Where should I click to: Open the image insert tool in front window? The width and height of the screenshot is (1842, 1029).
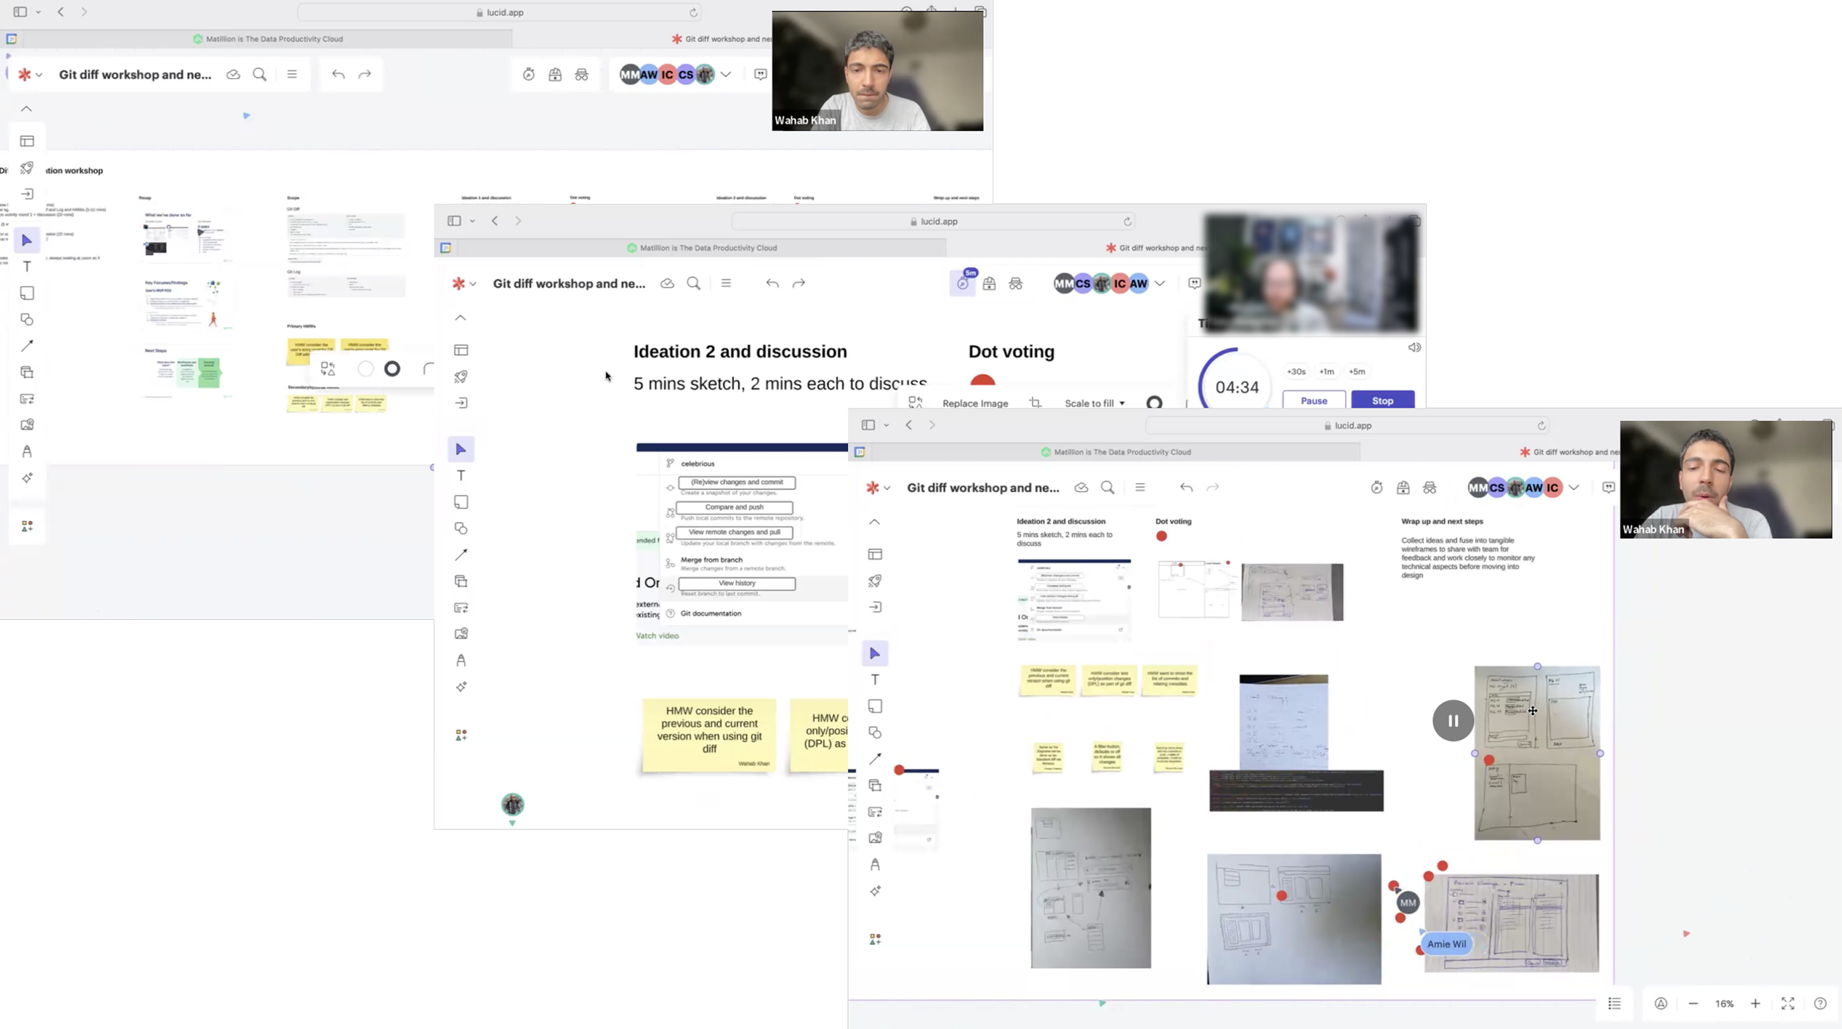click(875, 838)
